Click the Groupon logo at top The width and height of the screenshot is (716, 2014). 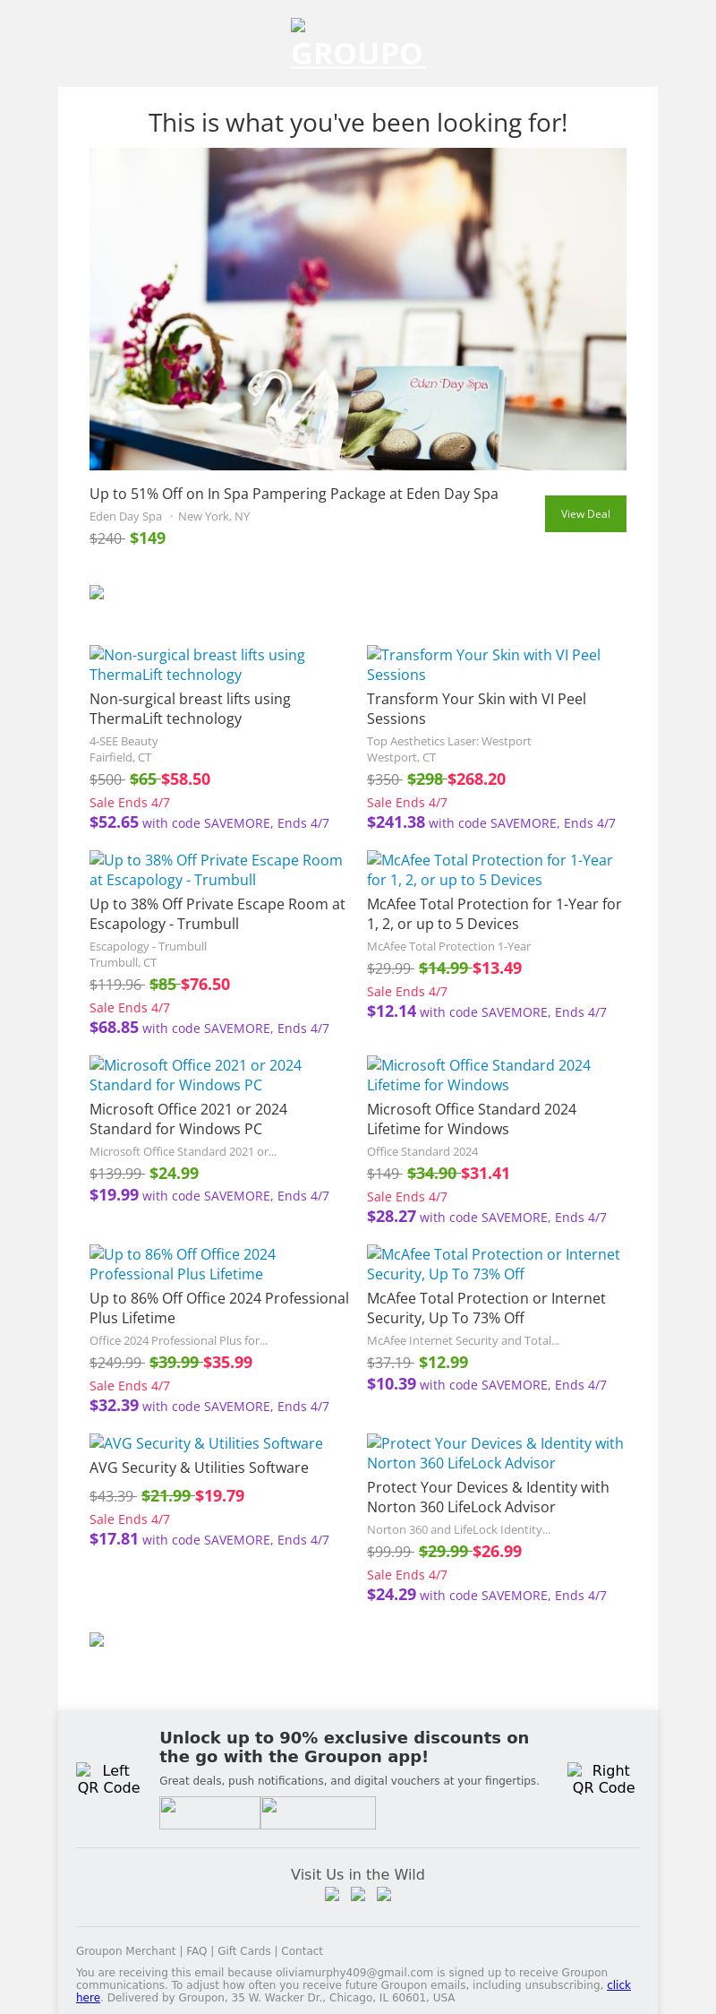point(357,45)
